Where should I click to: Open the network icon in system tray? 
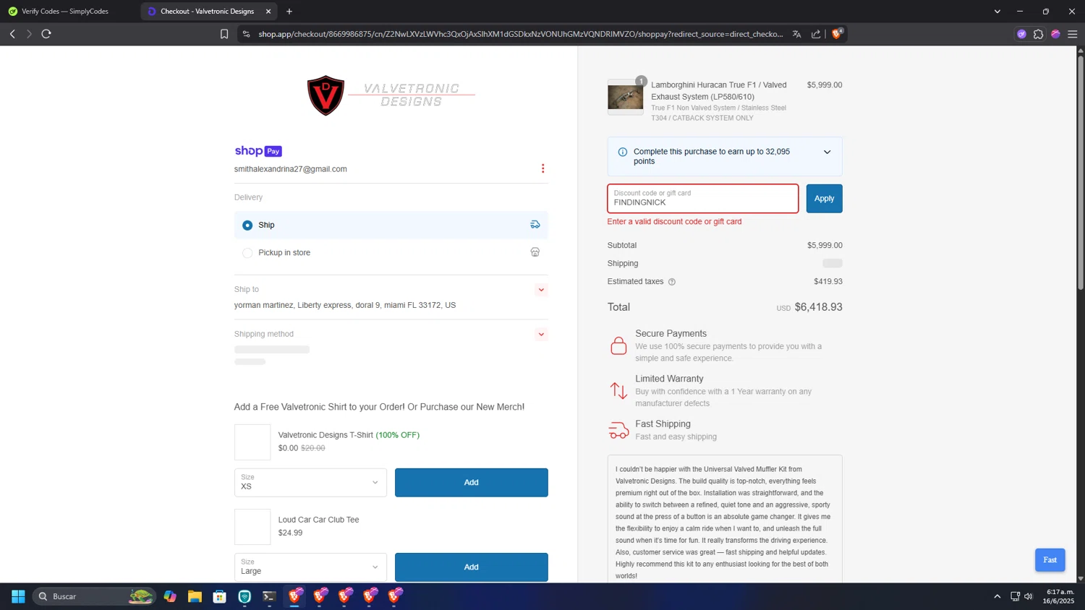[1015, 596]
